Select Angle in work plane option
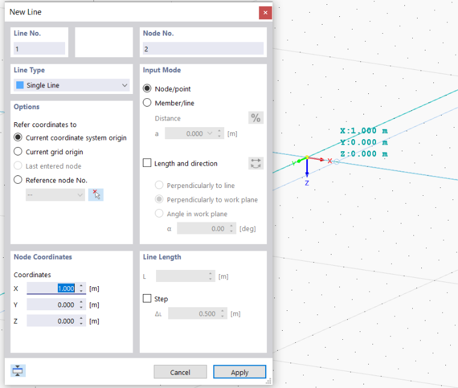The width and height of the screenshot is (458, 388). 159,213
